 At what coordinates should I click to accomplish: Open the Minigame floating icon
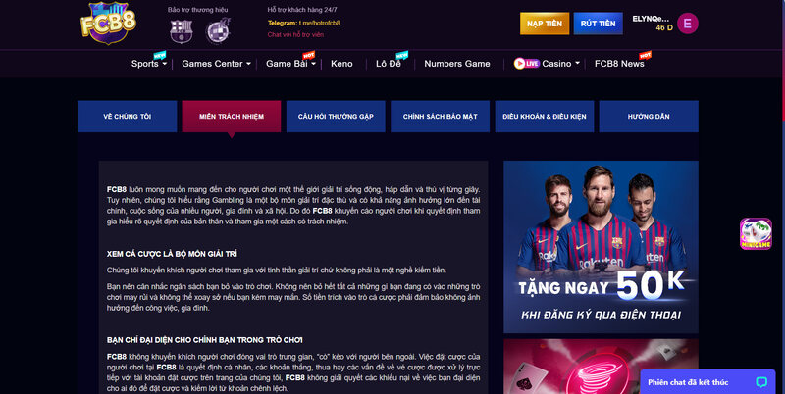[756, 233]
